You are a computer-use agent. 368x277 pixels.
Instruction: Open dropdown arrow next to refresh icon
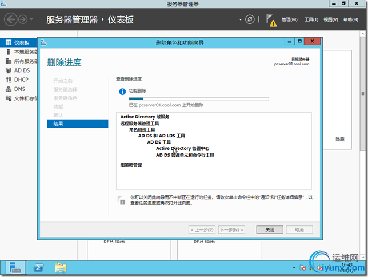coord(241,19)
